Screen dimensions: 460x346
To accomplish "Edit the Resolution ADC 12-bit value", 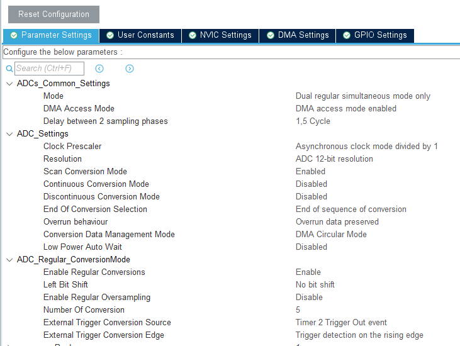I will pos(334,159).
